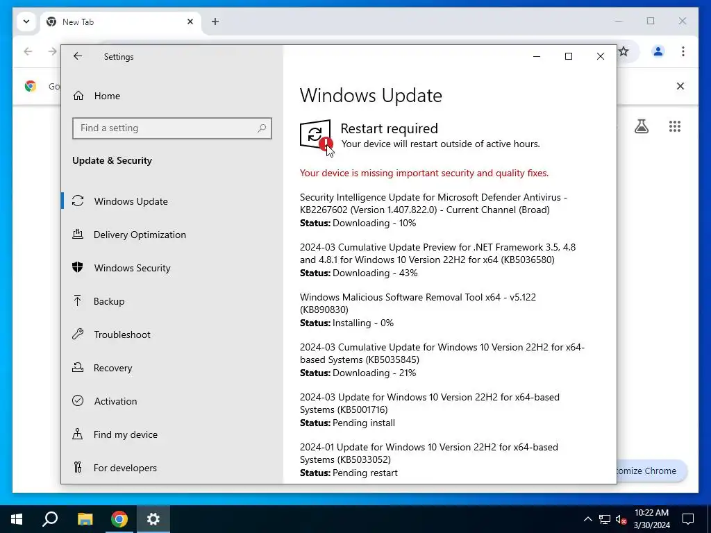Viewport: 711px width, 533px height.
Task: Dismiss the Chrome infobar with X
Action: [x=680, y=86]
